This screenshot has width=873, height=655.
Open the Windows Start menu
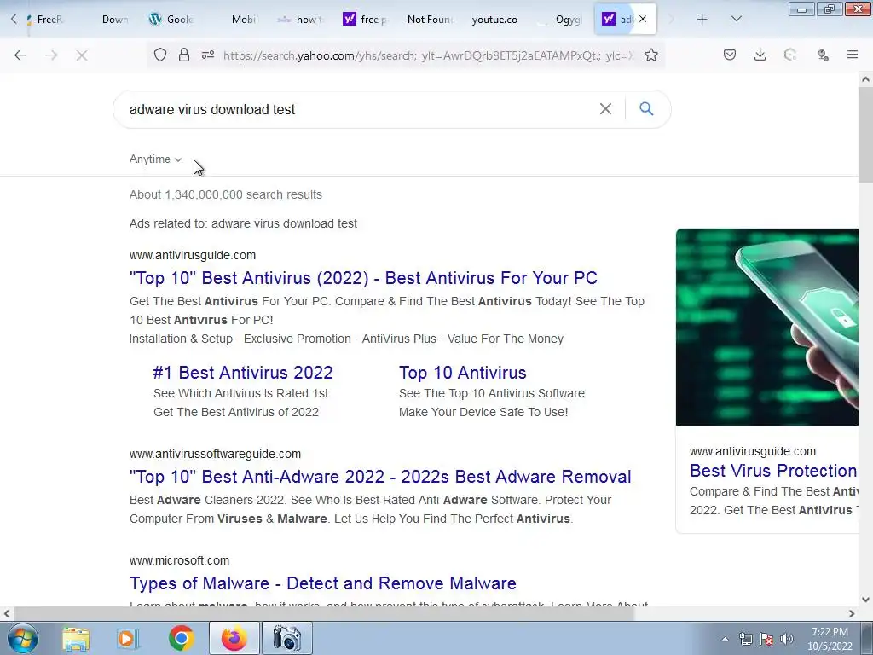(x=23, y=638)
